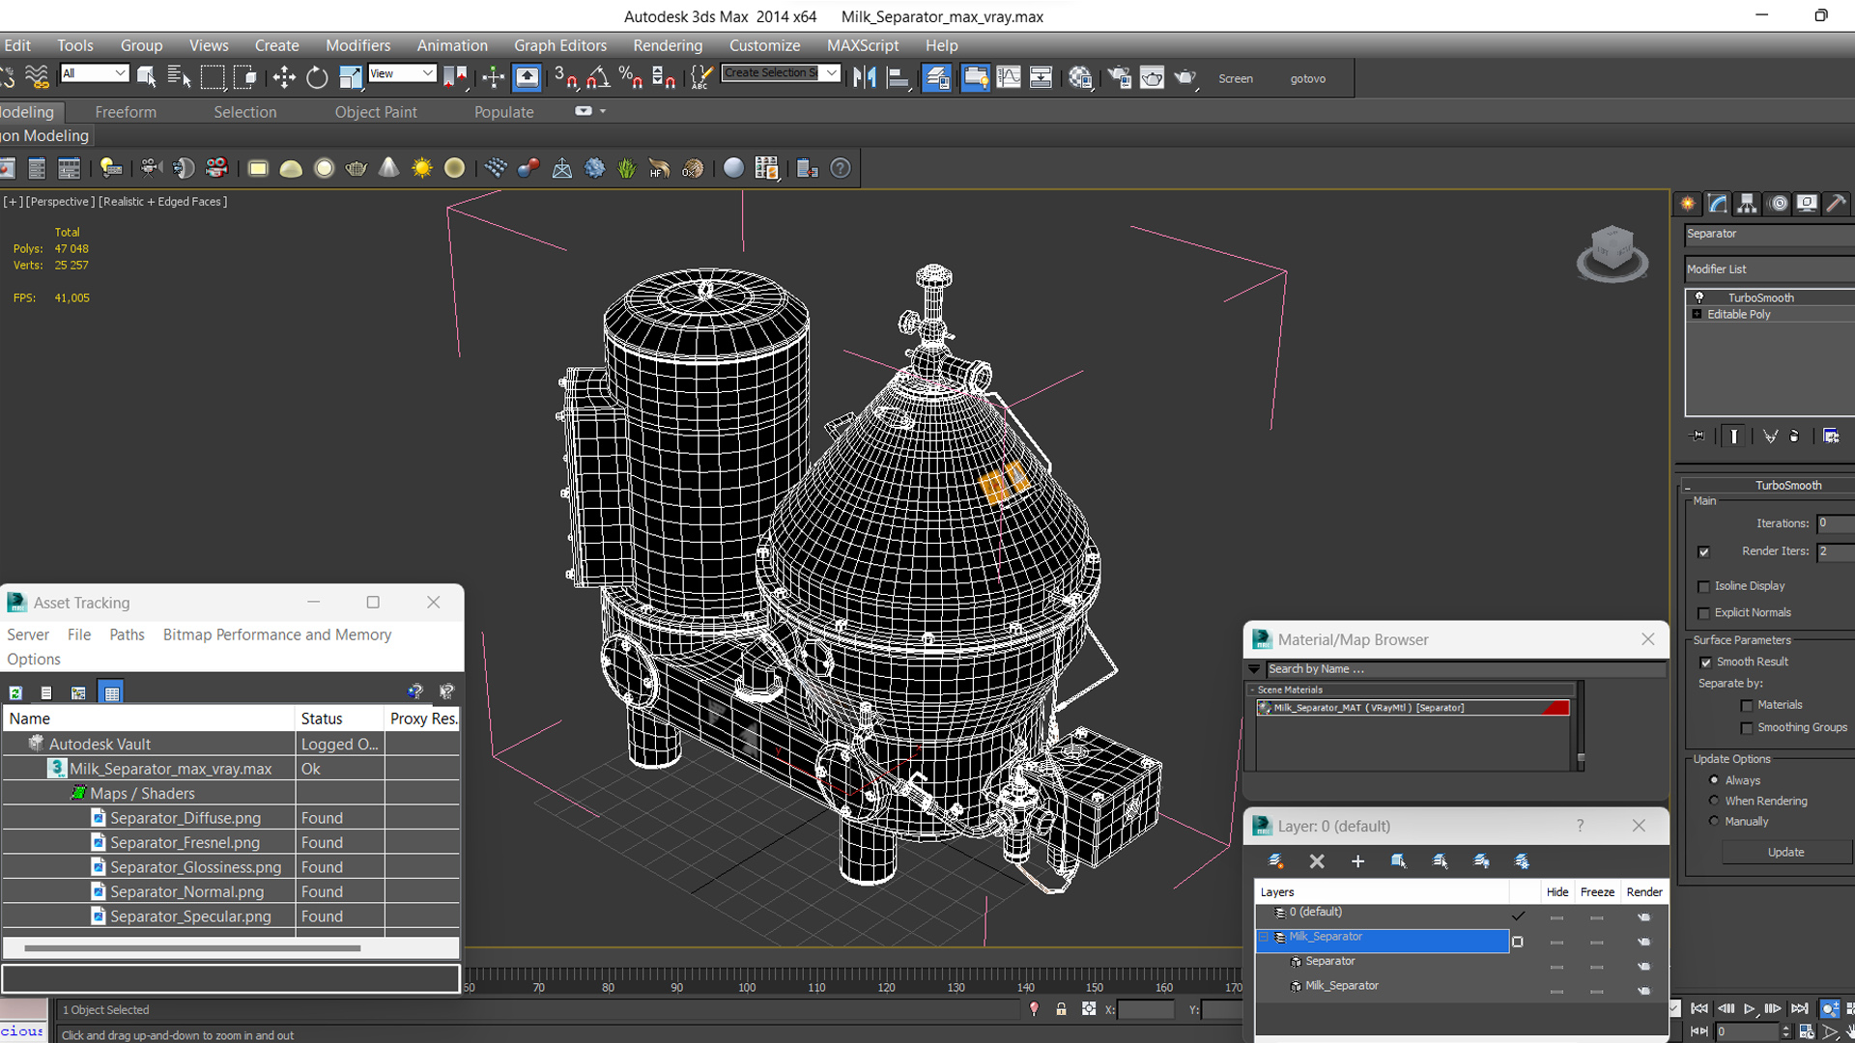Collapse the Milk_Separator layer tree
This screenshot has width=1855, height=1043.
pyautogui.click(x=1264, y=937)
